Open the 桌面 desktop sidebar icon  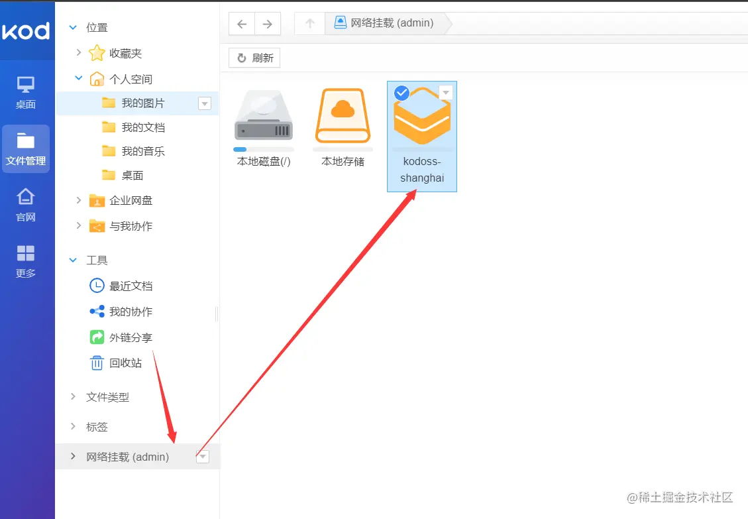click(x=26, y=92)
